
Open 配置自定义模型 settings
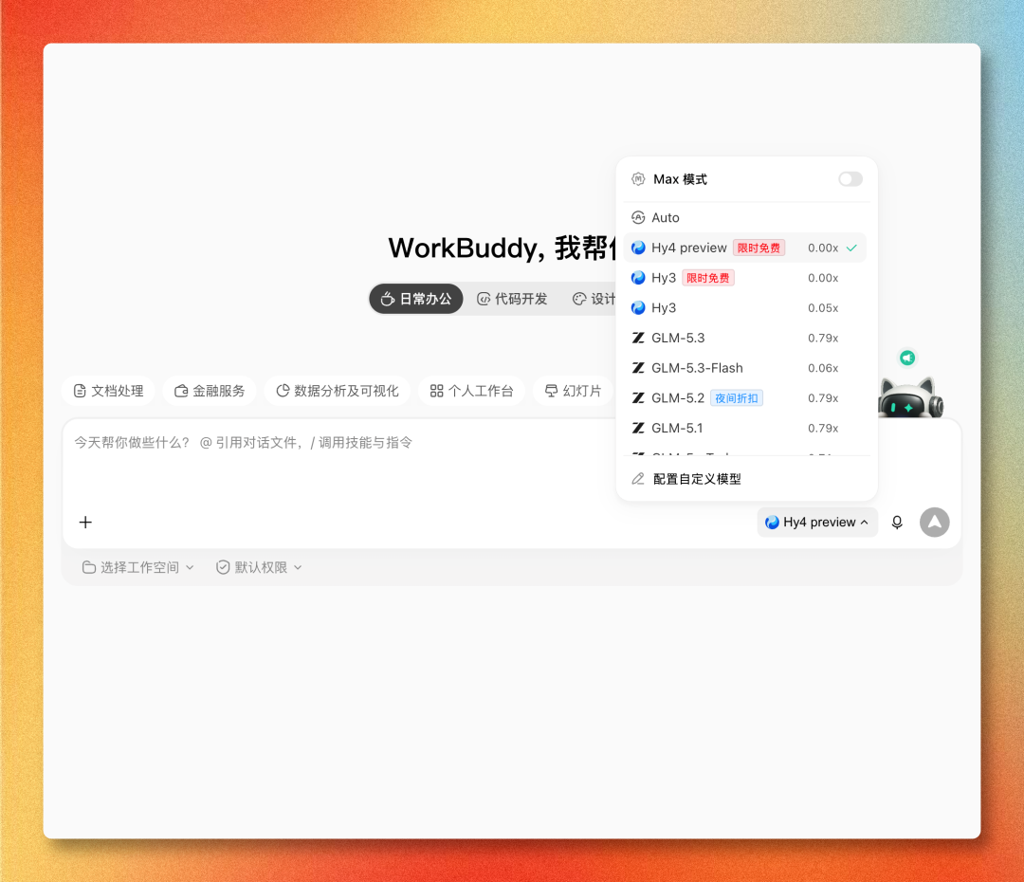745,479
